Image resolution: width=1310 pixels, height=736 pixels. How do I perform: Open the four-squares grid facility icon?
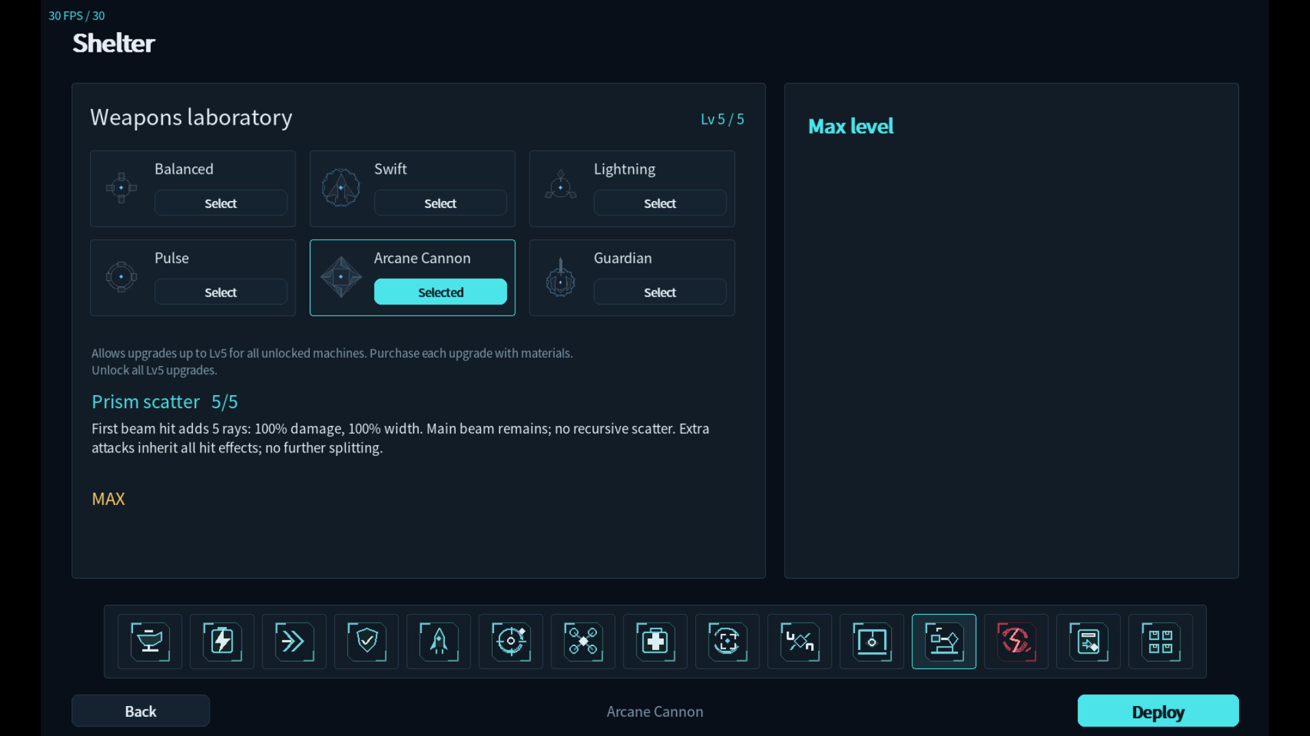click(x=1161, y=641)
